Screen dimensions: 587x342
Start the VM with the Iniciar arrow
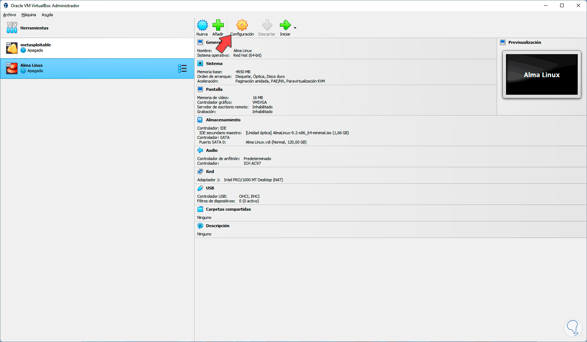click(285, 25)
